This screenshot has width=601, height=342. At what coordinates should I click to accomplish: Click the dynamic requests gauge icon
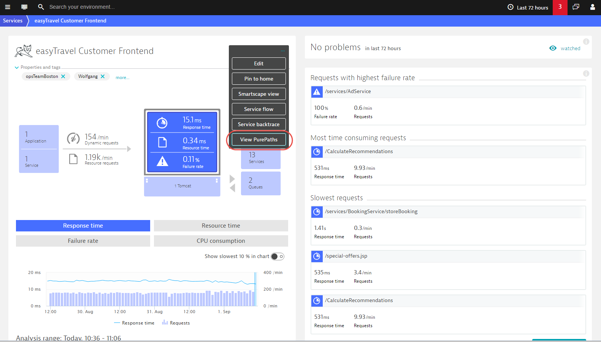pyautogui.click(x=73, y=138)
